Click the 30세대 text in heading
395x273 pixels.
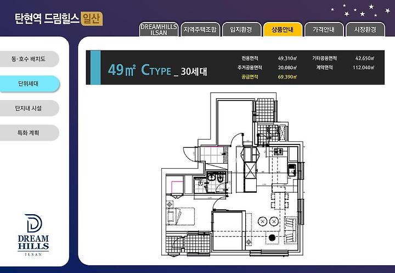[x=194, y=71]
